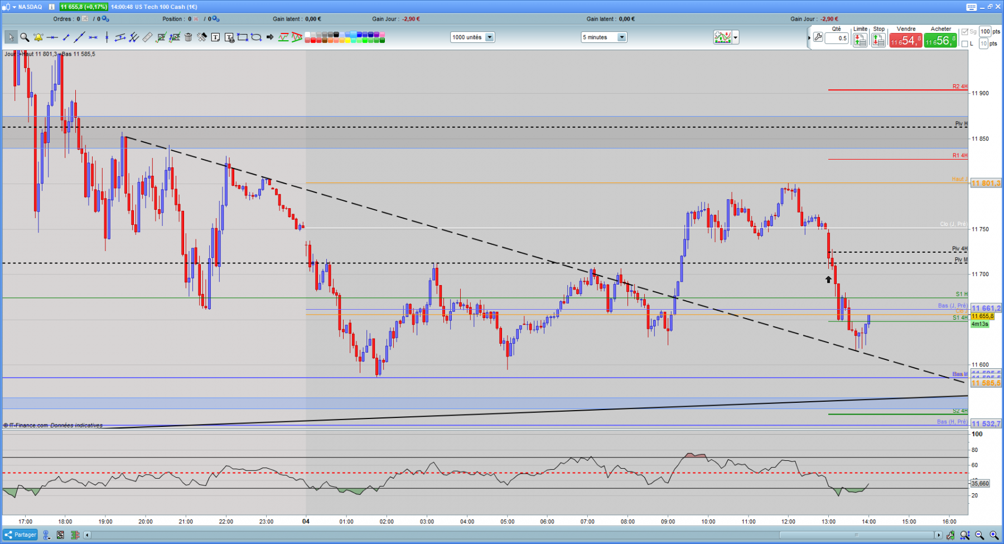Pick the yellow color swatch

coord(347,40)
